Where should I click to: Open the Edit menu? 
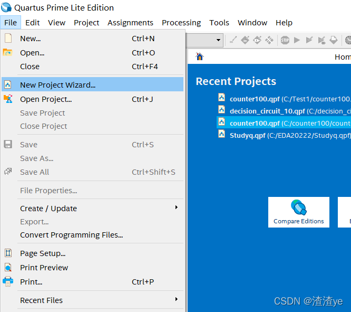(x=33, y=22)
